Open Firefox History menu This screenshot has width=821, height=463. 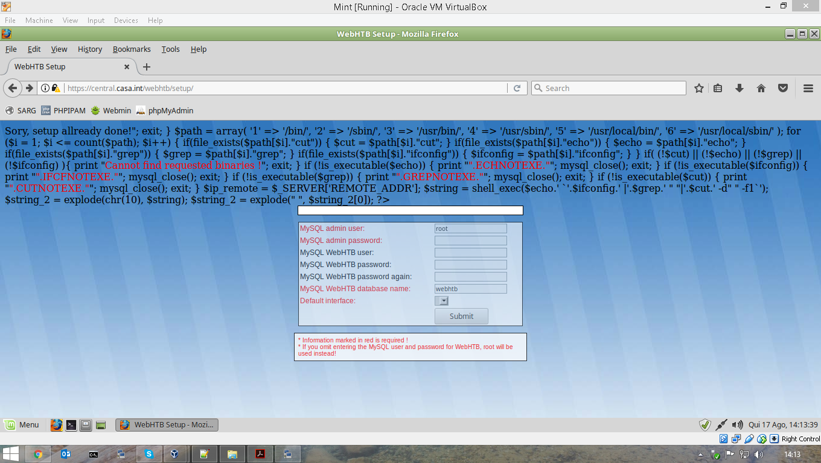90,49
